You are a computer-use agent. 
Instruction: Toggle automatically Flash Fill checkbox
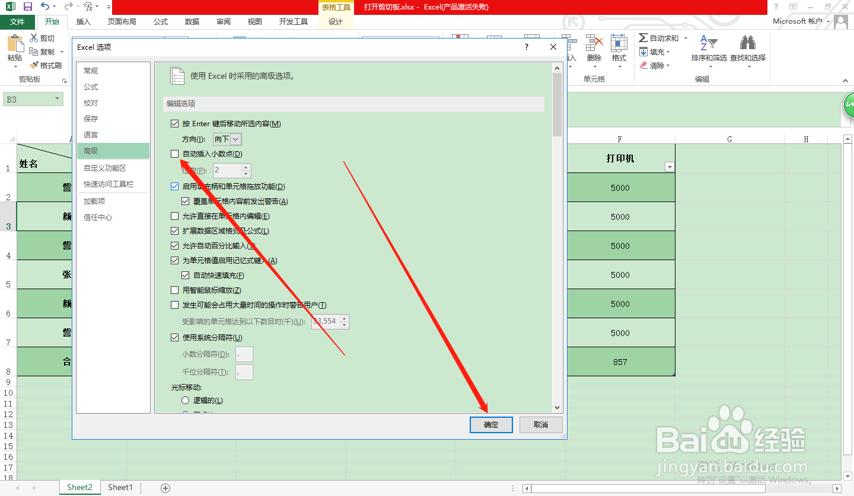click(x=186, y=276)
